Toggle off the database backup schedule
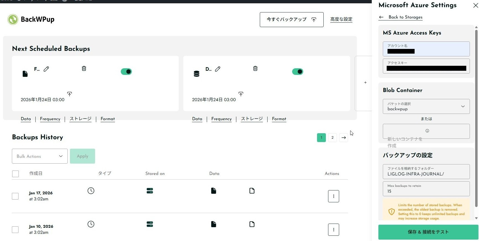 pos(298,72)
